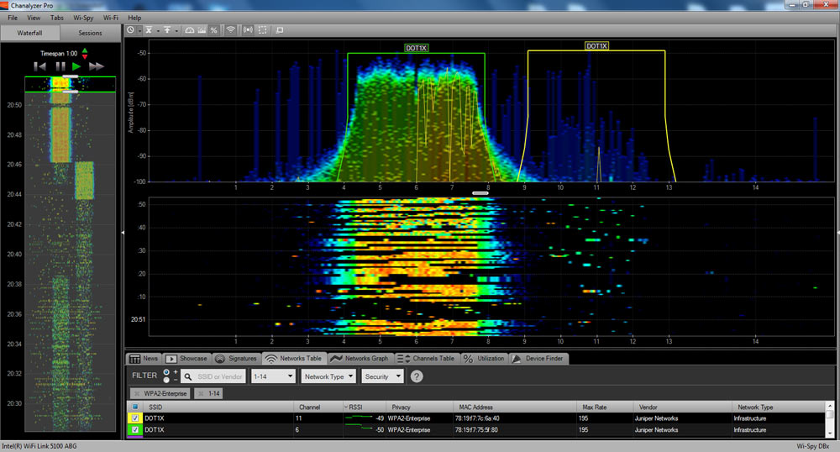840x452 pixels.
Task: Open the filter help question mark icon
Action: [416, 376]
